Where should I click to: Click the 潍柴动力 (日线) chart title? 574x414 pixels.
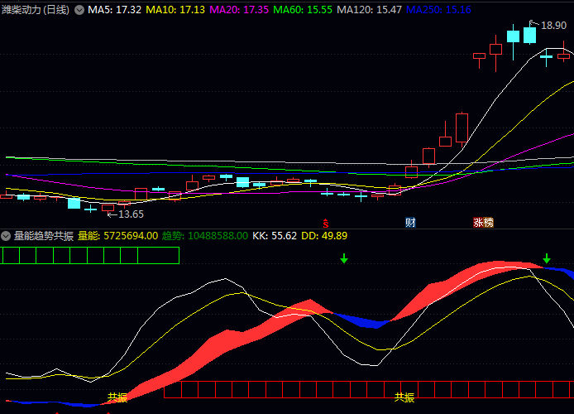tap(36, 10)
